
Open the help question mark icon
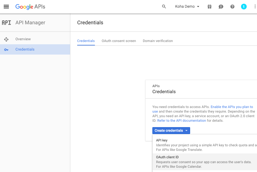[x=232, y=7]
